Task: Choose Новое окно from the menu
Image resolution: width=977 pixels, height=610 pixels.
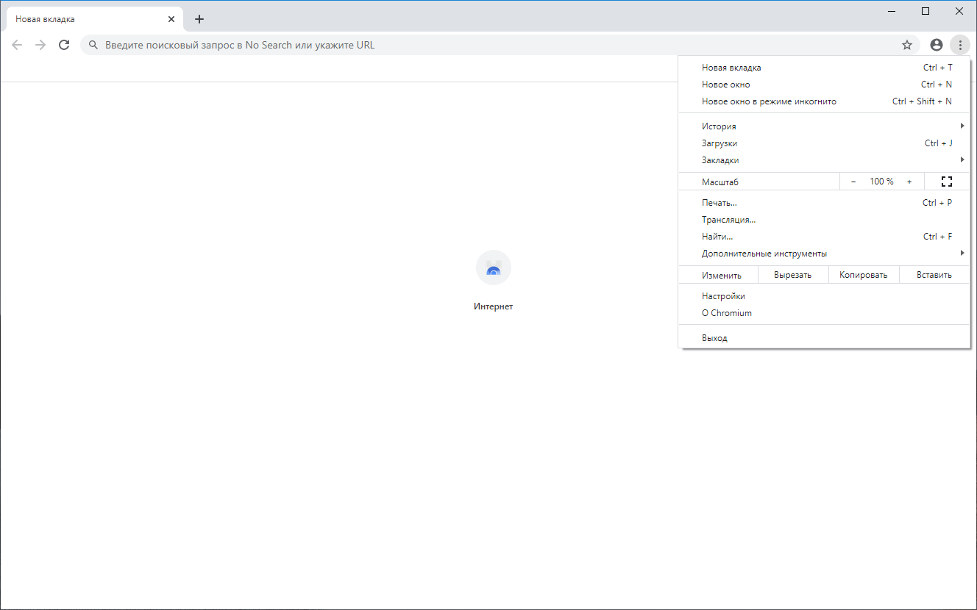Action: pos(824,85)
